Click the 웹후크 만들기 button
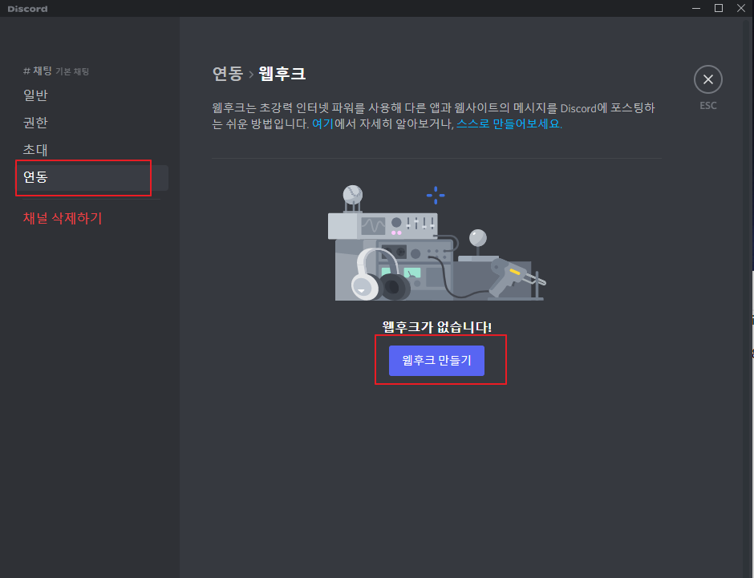The width and height of the screenshot is (754, 578). tap(436, 361)
